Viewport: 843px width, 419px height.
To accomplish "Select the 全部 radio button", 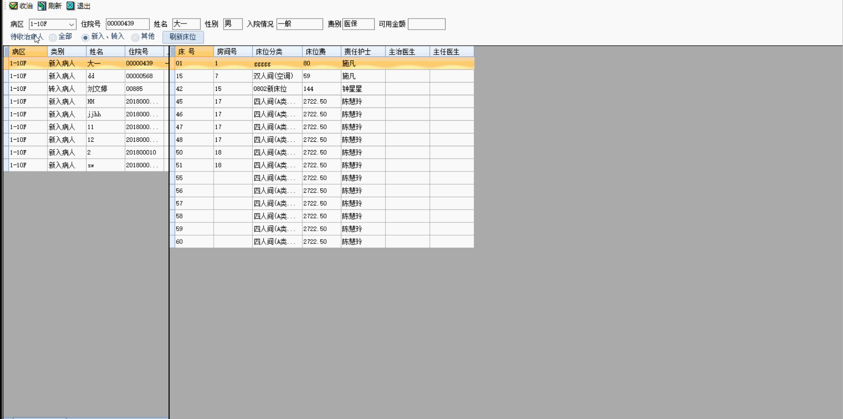I will 53,37.
